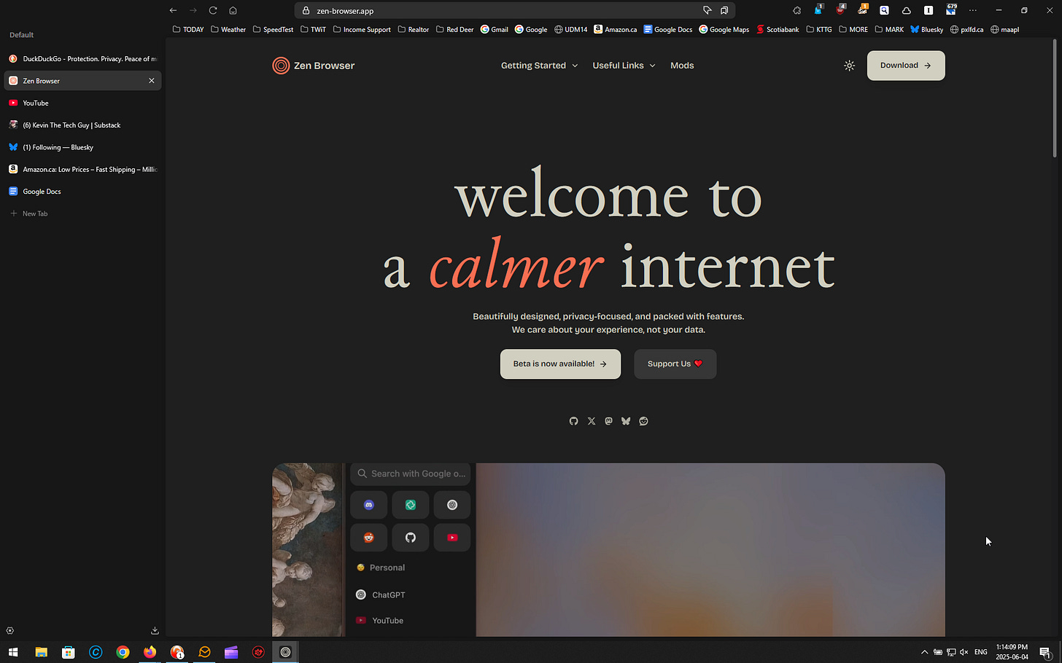Click the Download button
The width and height of the screenshot is (1062, 663).
(x=906, y=66)
